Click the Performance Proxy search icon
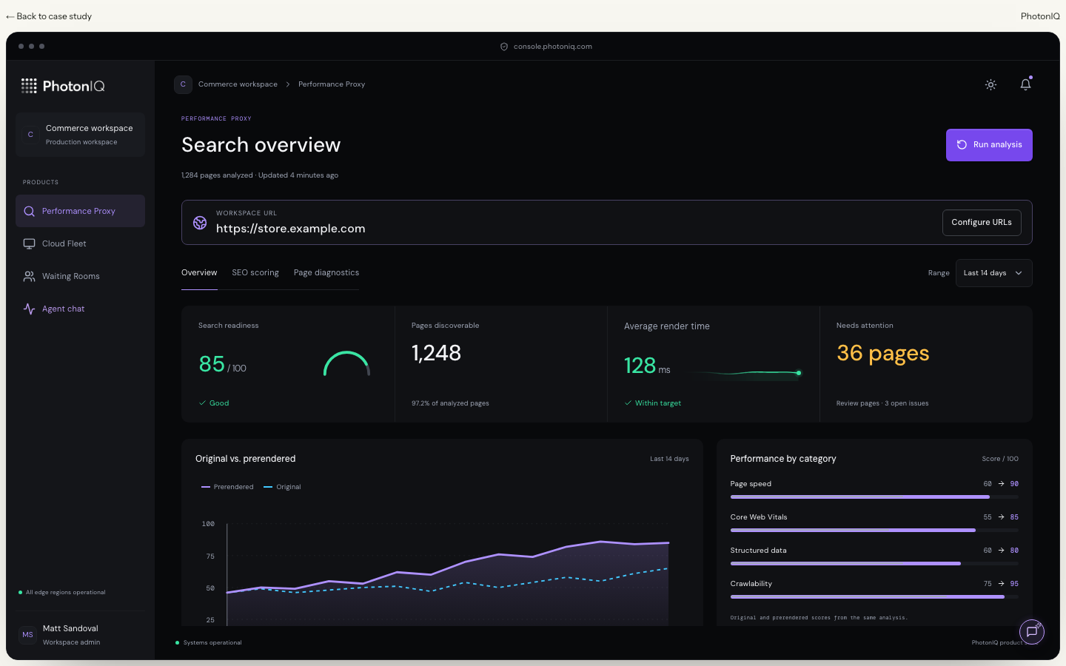 pos(30,211)
